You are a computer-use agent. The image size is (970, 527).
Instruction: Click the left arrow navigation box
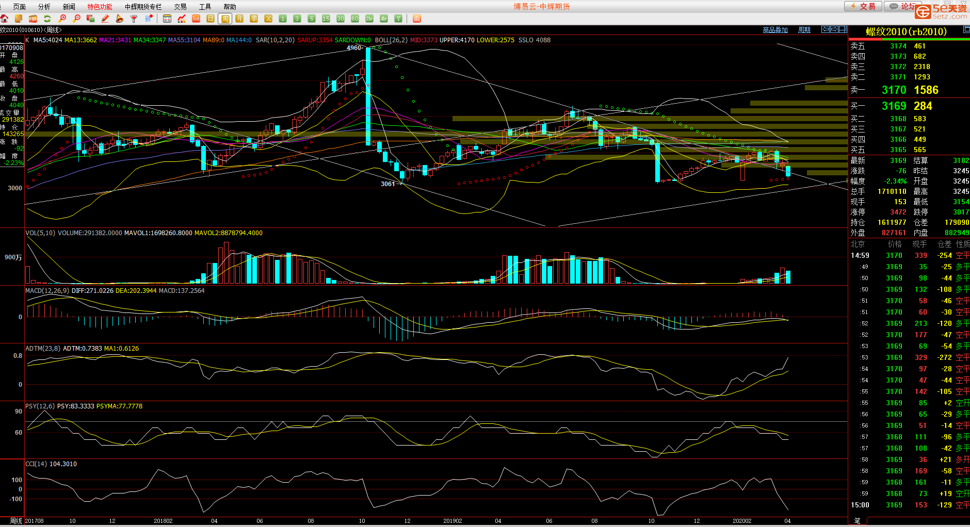[x=825, y=29]
